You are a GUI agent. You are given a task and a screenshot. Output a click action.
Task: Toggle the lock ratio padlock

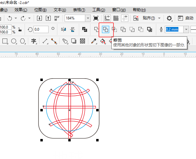(x=20, y=30)
